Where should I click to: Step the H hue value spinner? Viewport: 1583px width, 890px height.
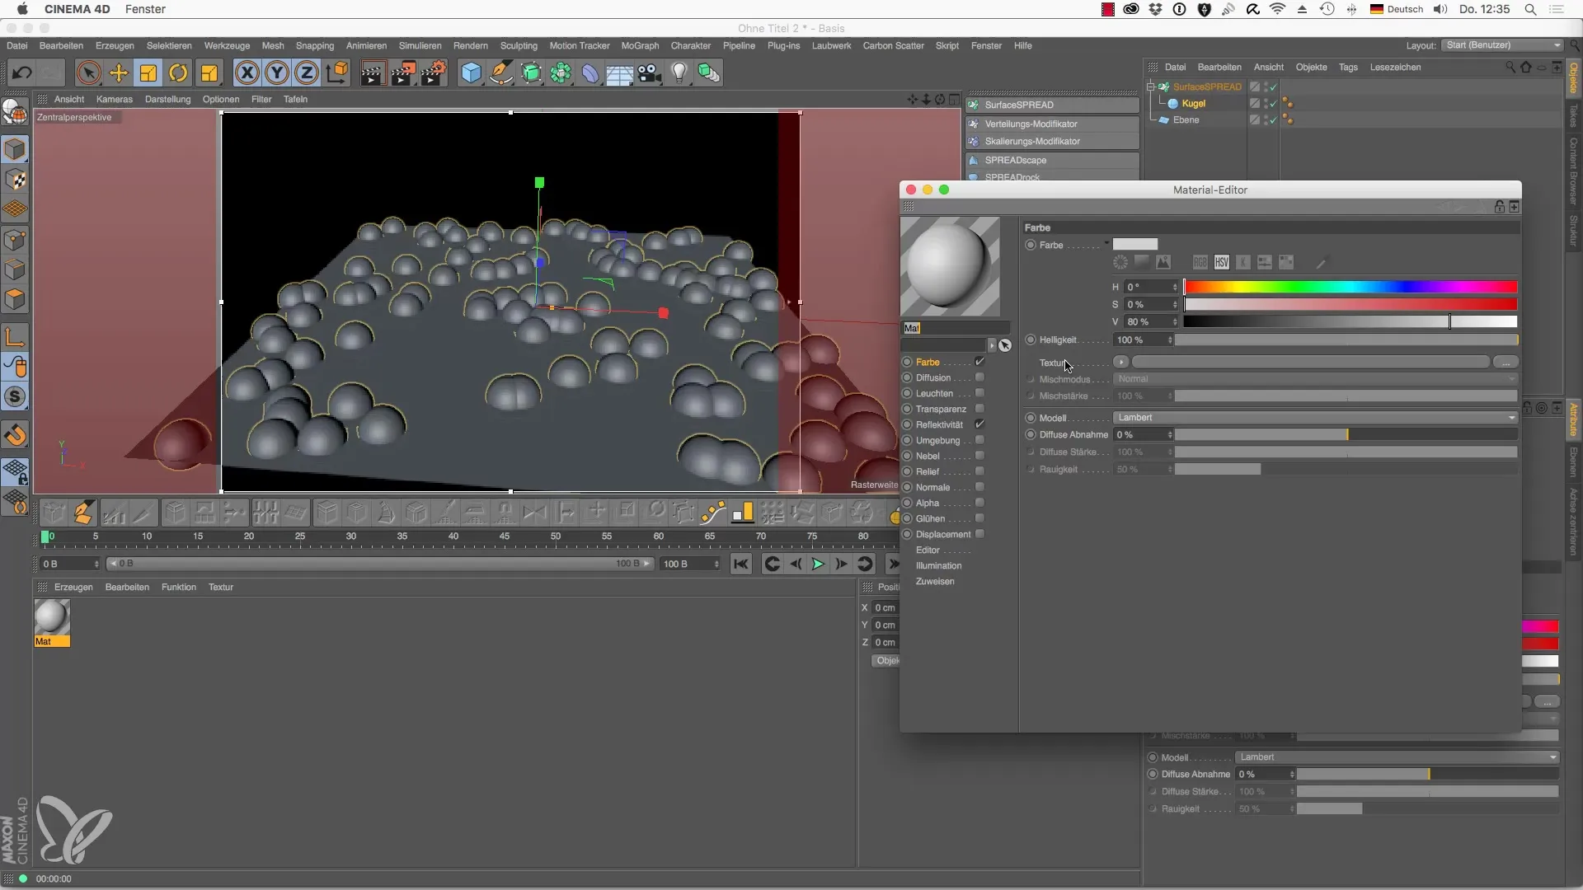pos(1175,287)
